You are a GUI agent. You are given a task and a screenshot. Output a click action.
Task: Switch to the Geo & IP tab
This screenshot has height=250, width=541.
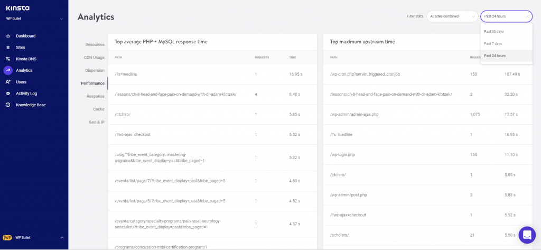(x=97, y=122)
